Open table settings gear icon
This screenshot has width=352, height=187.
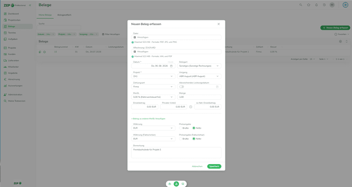point(340,41)
